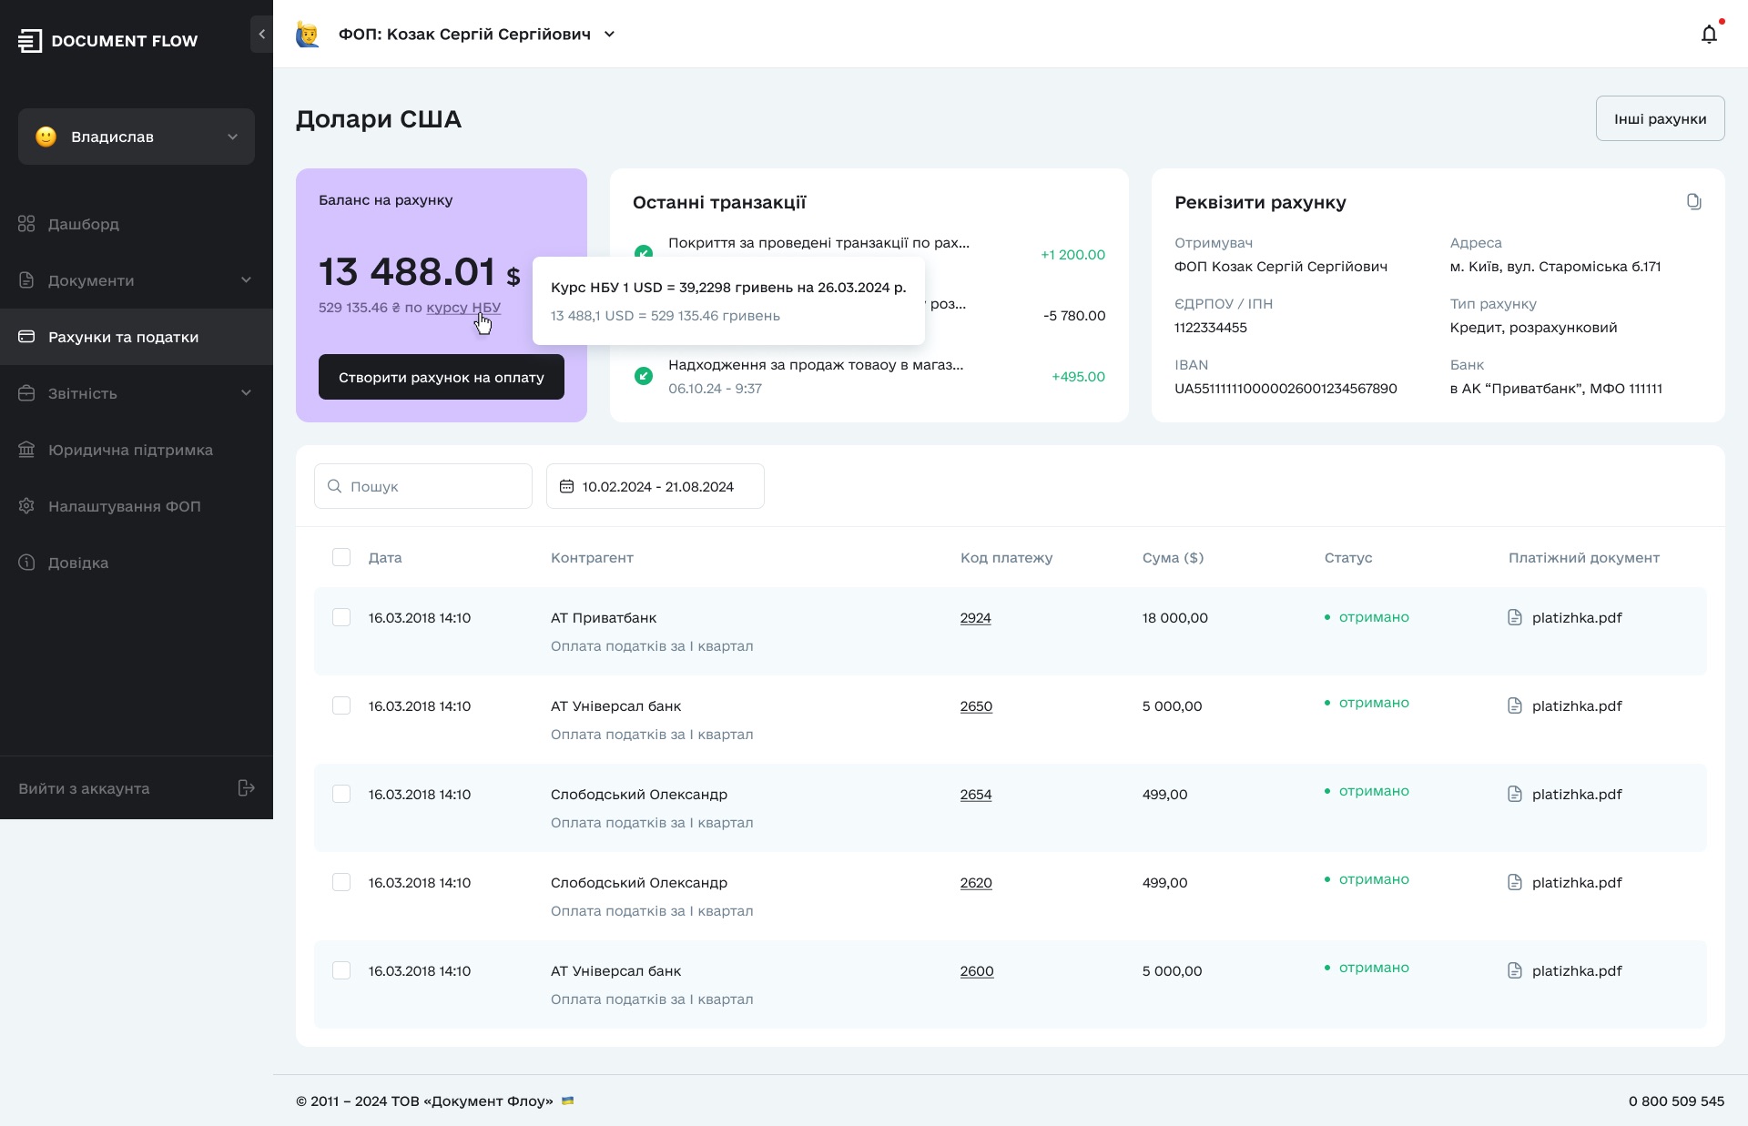This screenshot has height=1126, width=1748.
Task: Click the Налаштування ФОП gear icon
Action: pyautogui.click(x=26, y=506)
